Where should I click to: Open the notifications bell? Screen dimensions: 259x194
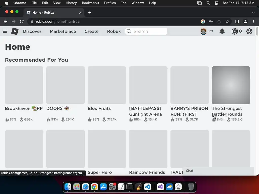[x=222, y=31]
